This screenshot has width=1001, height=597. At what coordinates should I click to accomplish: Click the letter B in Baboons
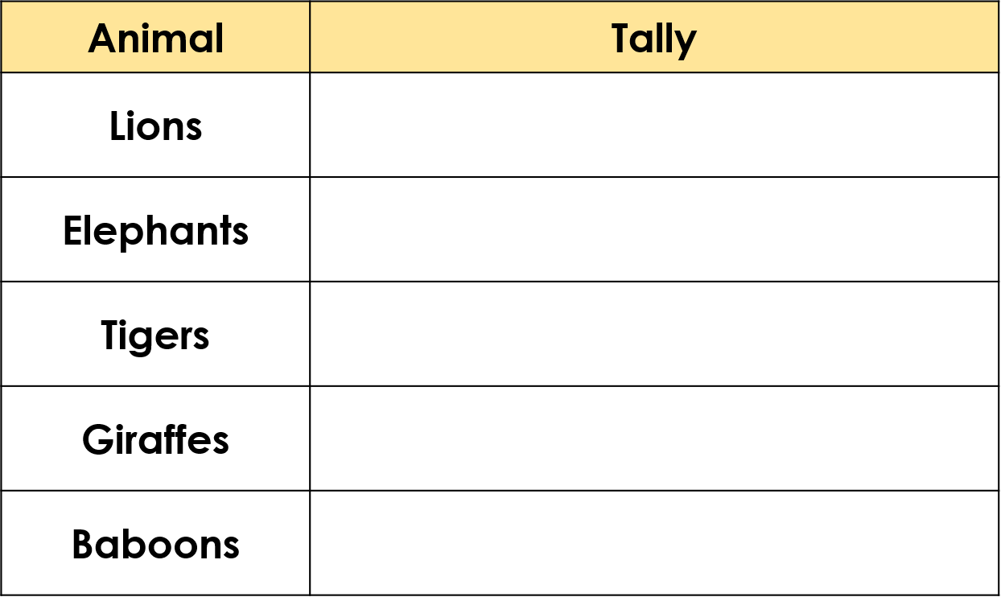tap(84, 545)
